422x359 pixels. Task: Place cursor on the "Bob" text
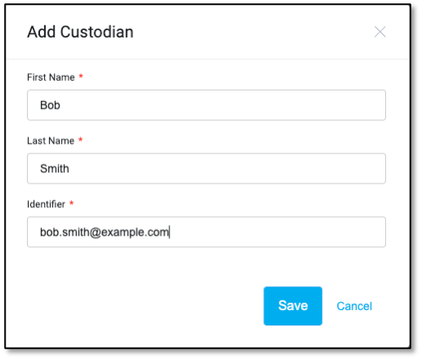point(50,105)
